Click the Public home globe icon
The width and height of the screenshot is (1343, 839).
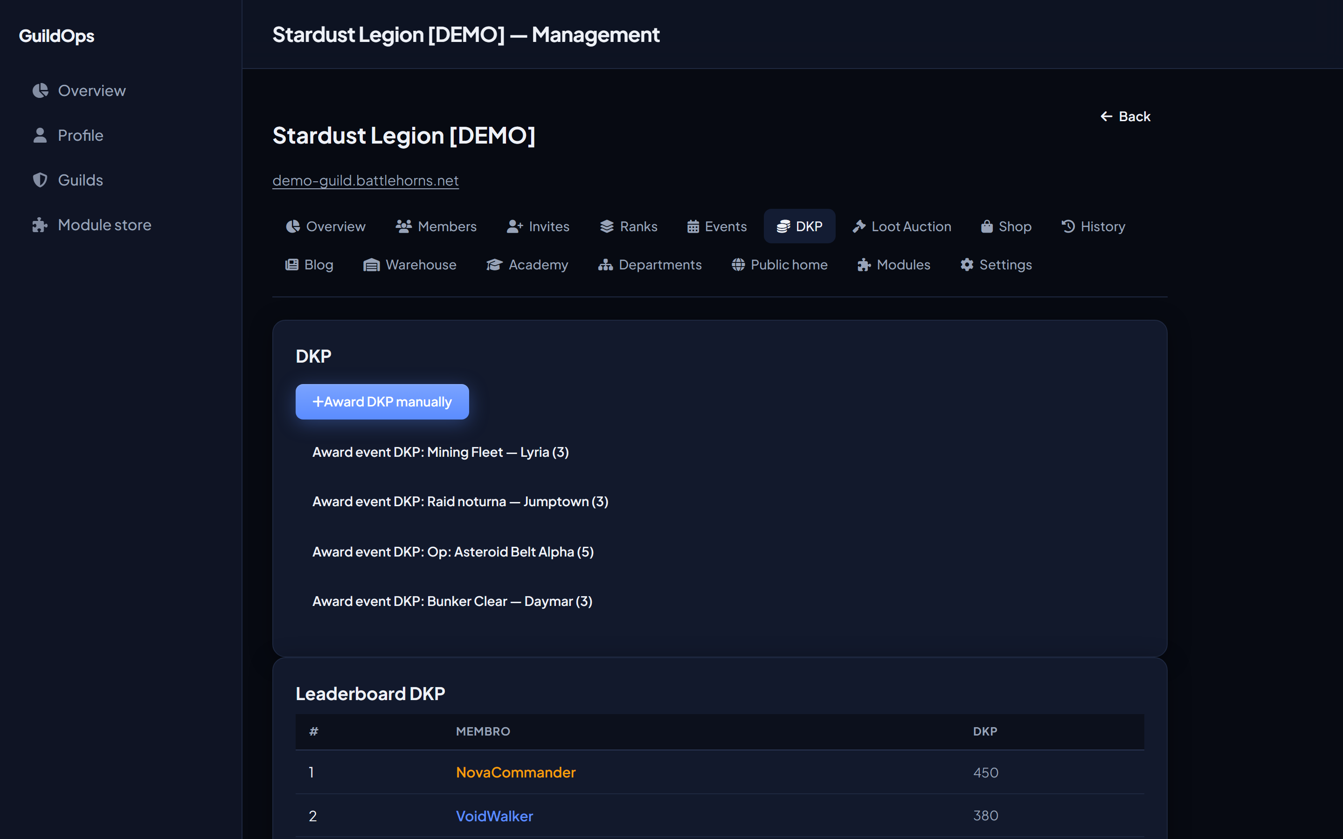click(x=738, y=265)
